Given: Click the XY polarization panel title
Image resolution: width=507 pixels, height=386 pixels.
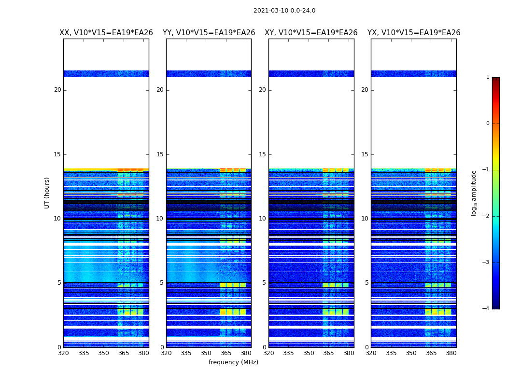Looking at the screenshot, I should coord(311,33).
